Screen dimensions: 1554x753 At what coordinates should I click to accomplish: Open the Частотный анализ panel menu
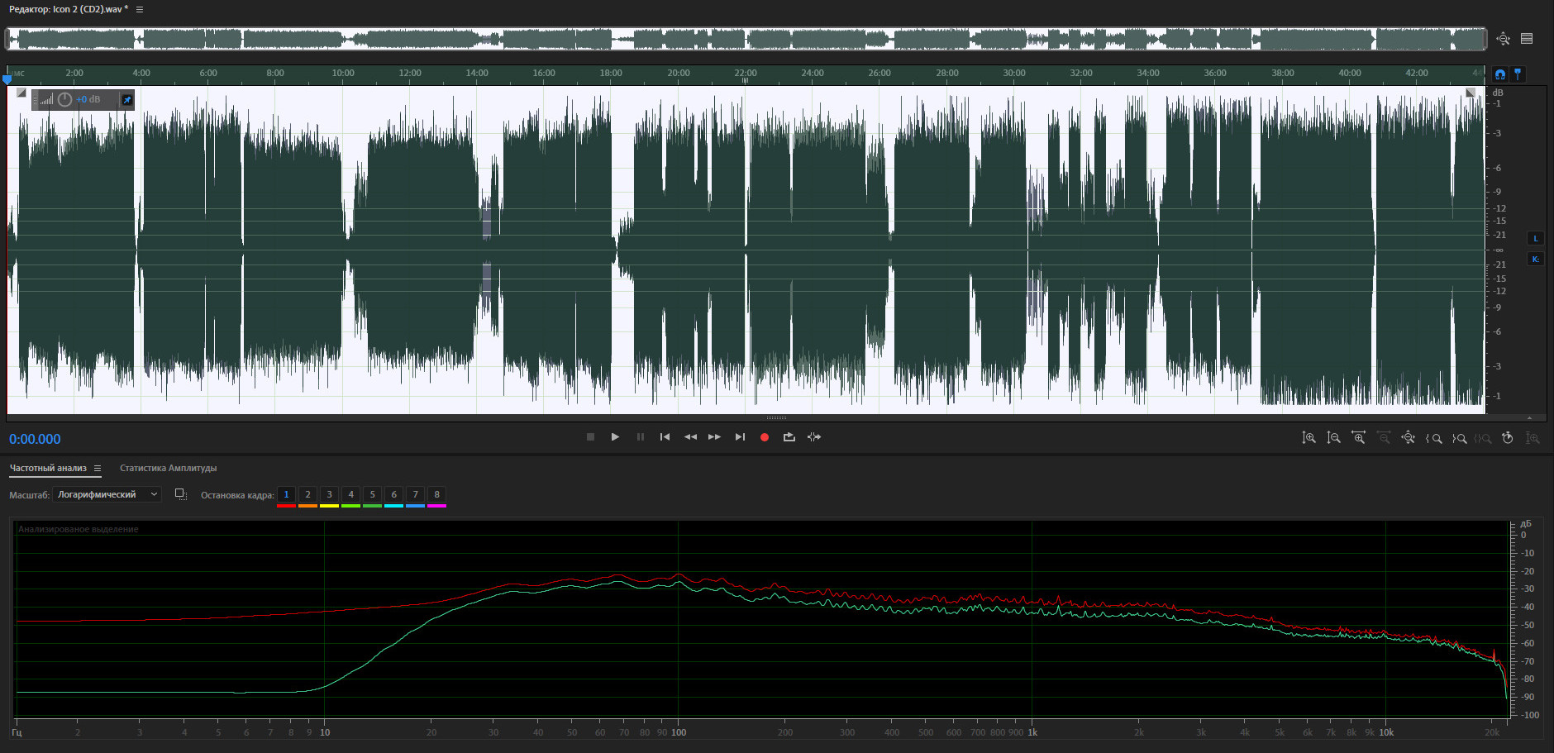pyautogui.click(x=98, y=469)
